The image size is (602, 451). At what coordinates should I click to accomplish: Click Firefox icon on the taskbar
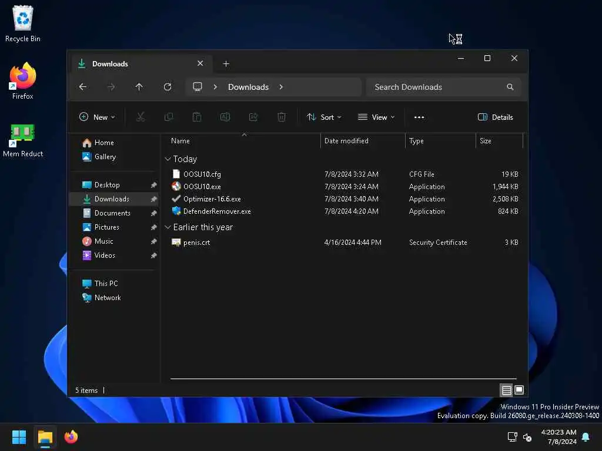click(x=71, y=437)
